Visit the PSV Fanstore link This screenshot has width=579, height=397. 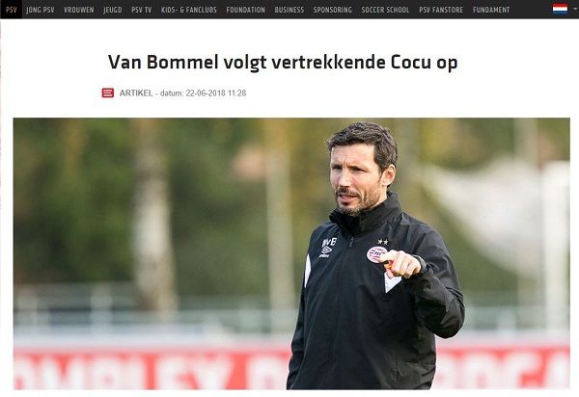click(x=441, y=10)
